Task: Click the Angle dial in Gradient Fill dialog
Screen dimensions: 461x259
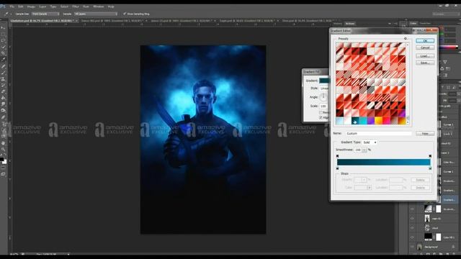Action: pyautogui.click(x=323, y=96)
